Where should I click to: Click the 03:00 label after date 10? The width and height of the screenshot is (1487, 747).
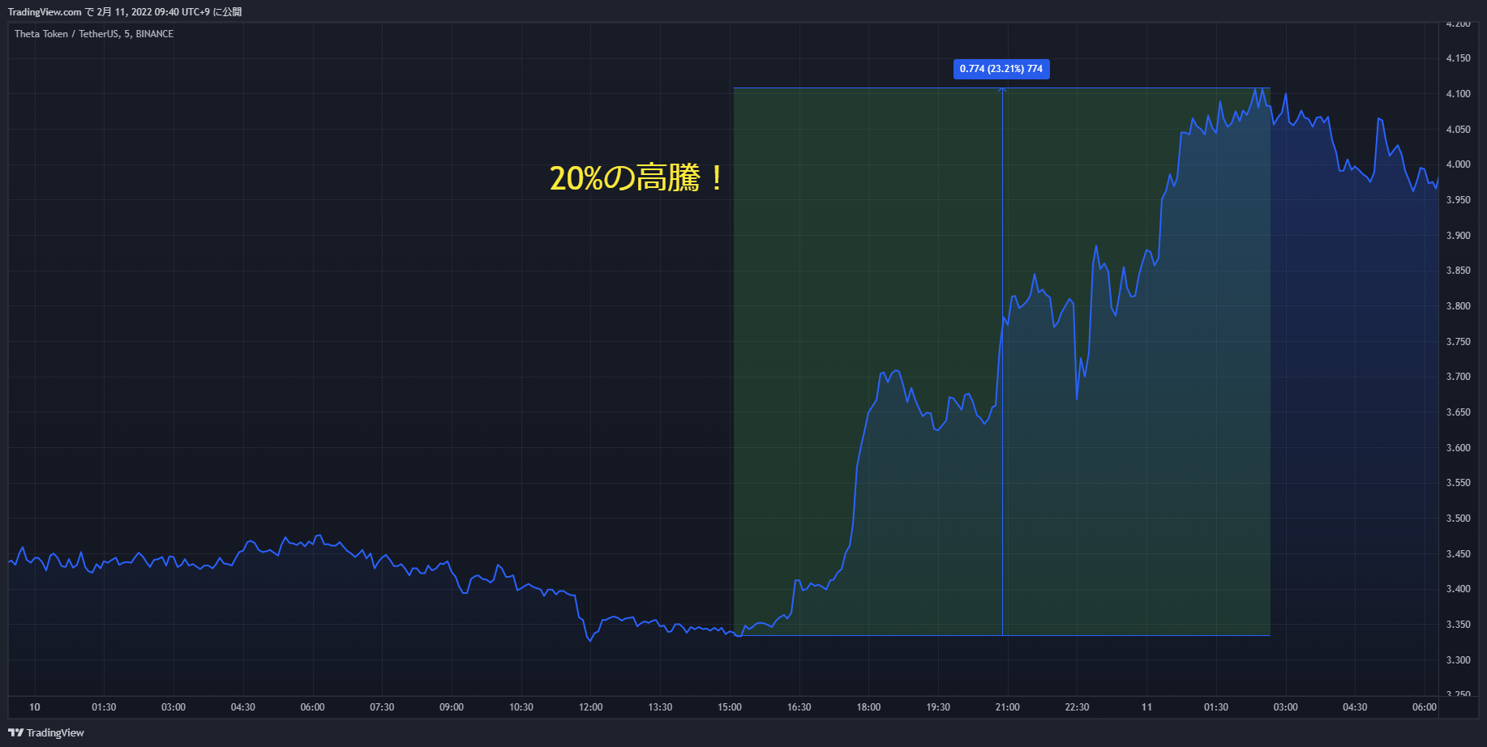174,707
